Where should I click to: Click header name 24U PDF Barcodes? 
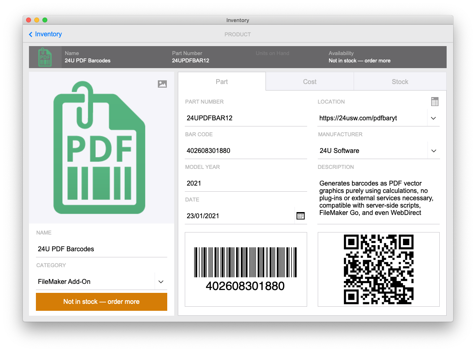click(87, 61)
